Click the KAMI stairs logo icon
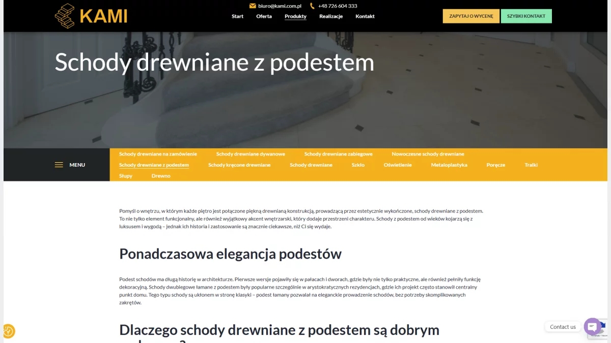The image size is (611, 343). [x=65, y=16]
